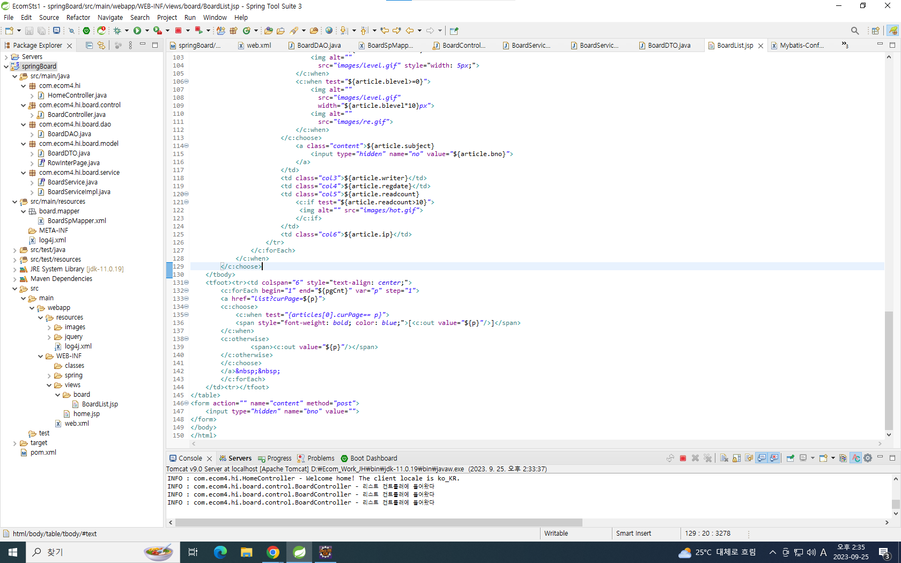Click the Windows Start button
Screen dimensions: 901x563
point(13,552)
